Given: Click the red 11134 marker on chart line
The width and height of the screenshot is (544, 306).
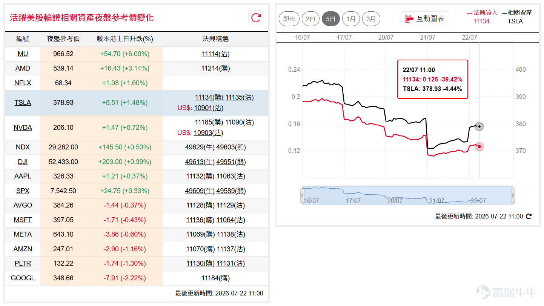Looking at the screenshot, I should pyautogui.click(x=479, y=146).
